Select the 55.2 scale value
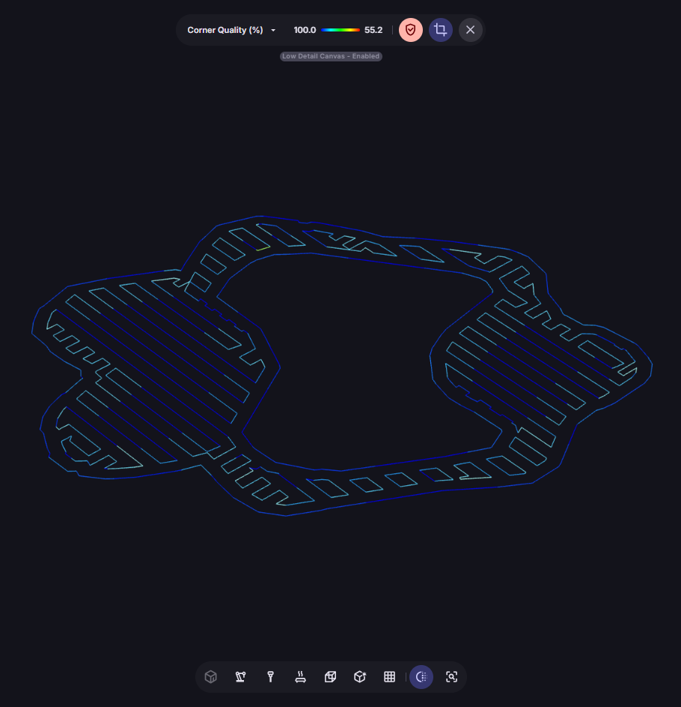 click(373, 30)
